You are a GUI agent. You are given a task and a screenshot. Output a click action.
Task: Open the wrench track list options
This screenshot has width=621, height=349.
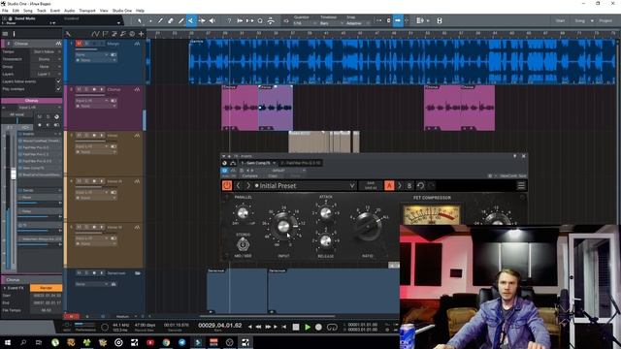(x=68, y=34)
